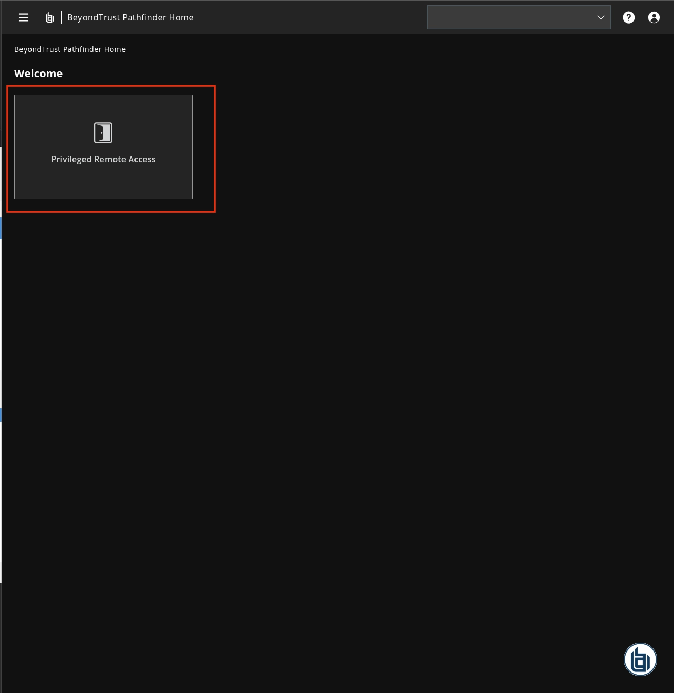Click the door icon on the access tile
The height and width of the screenshot is (693, 674).
pos(103,132)
